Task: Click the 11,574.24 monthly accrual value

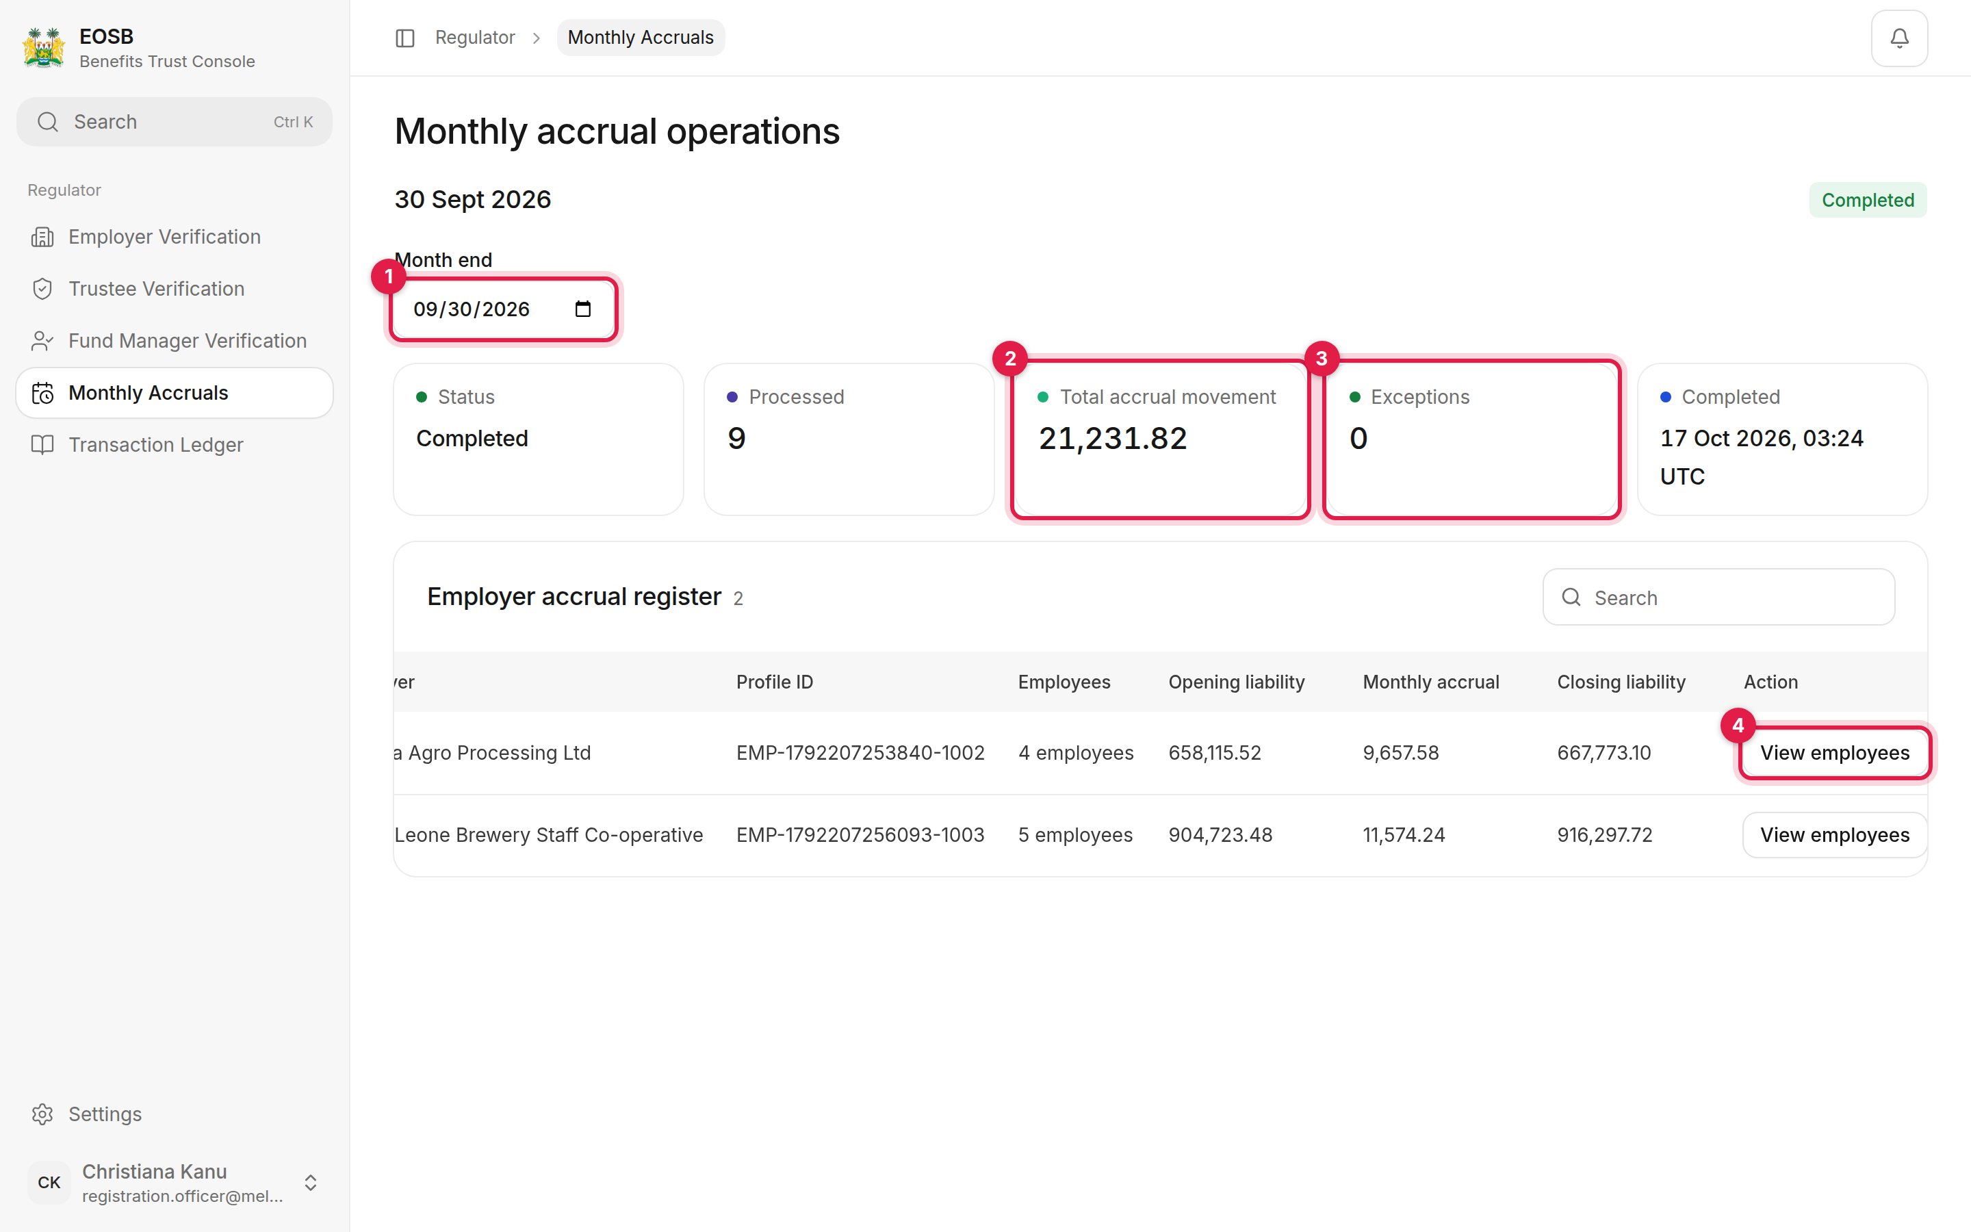Action: (x=1404, y=835)
